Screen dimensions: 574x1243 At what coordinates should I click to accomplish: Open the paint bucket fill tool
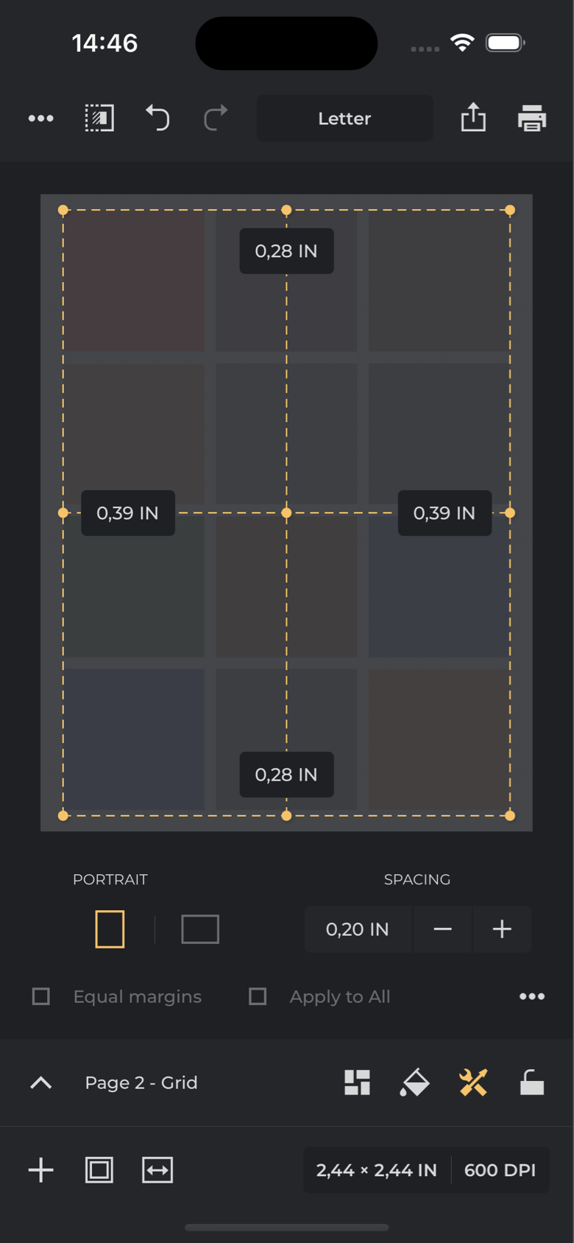tap(415, 1082)
